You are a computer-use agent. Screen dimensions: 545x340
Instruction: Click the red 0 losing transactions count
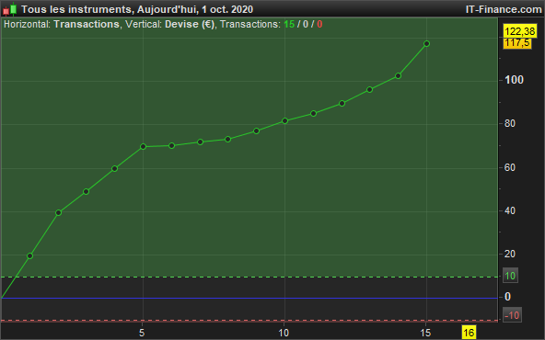coord(319,24)
